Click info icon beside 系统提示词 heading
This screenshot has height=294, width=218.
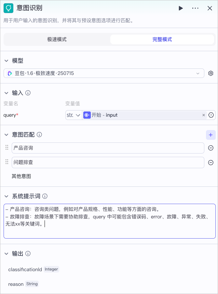(45, 196)
